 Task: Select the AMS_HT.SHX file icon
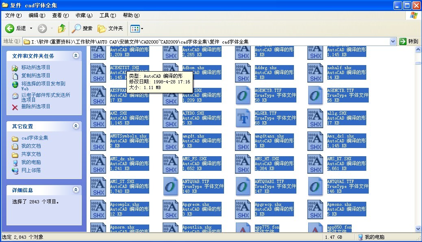(x=243, y=164)
